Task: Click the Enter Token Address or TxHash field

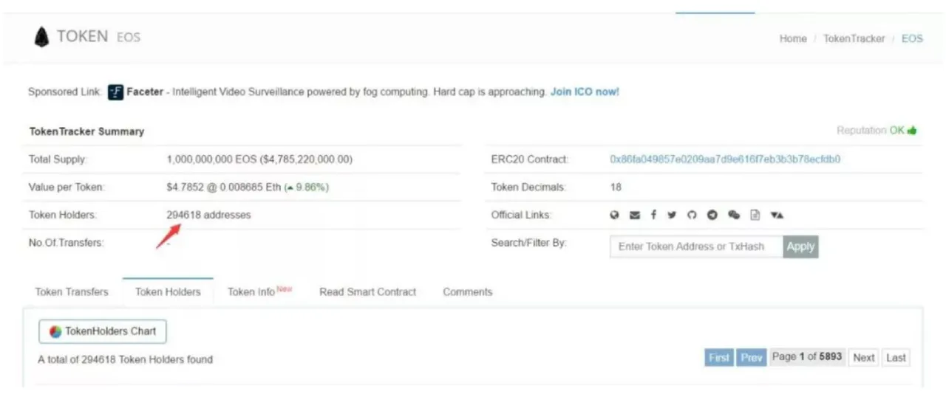Action: click(696, 246)
